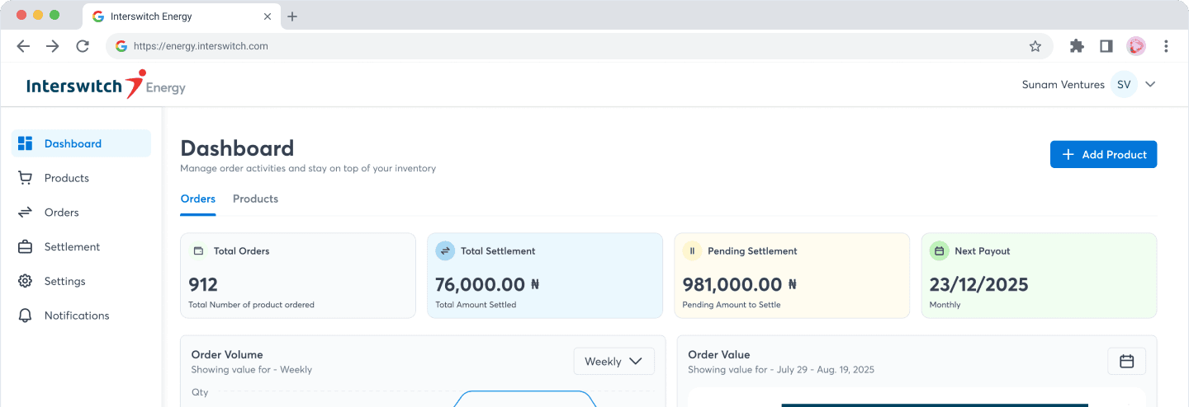
Task: Click the Order Volume chart title
Action: (x=227, y=354)
